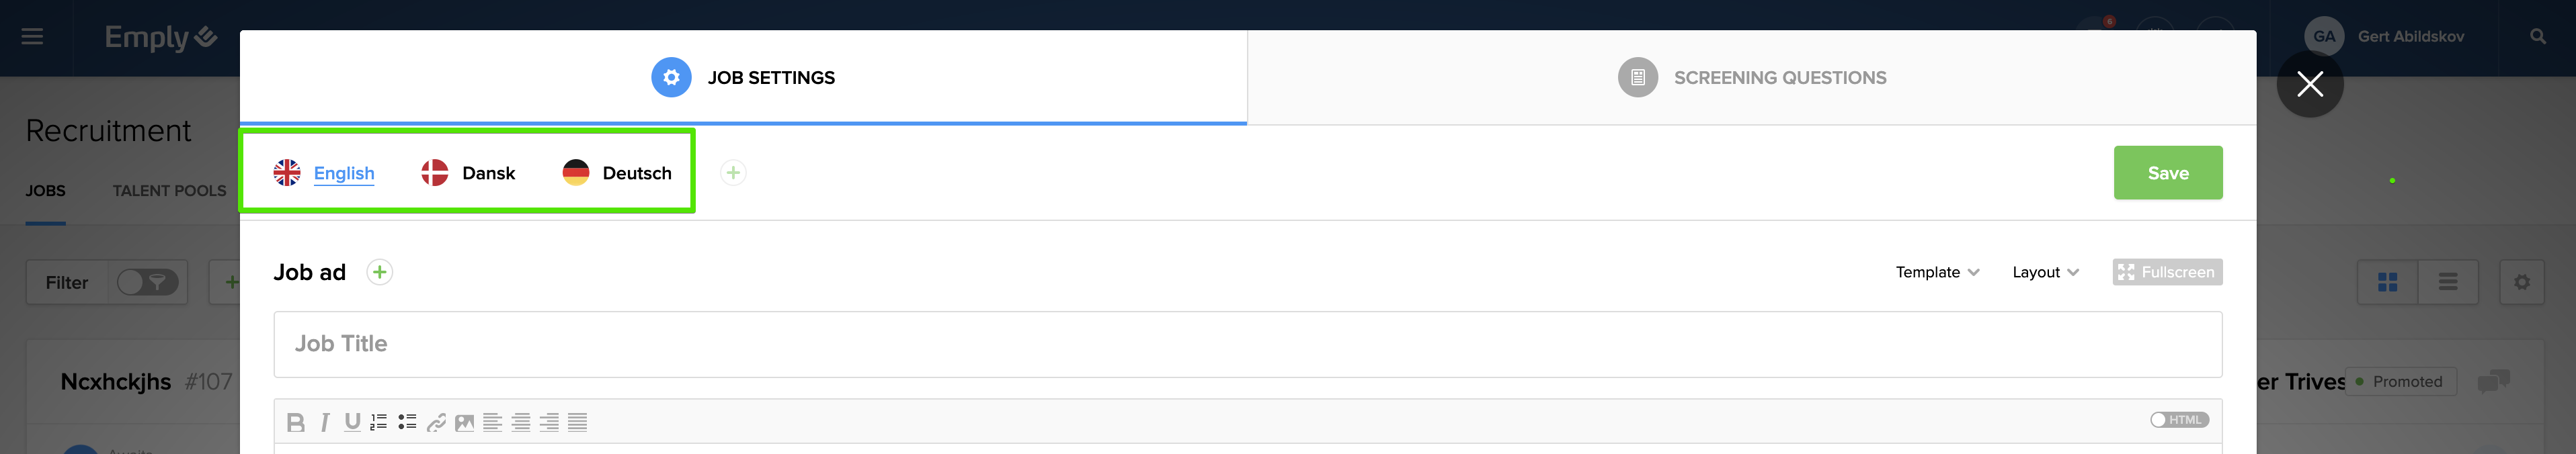
Task: Toggle the Filter switch on the Recruitment page
Action: [147, 283]
